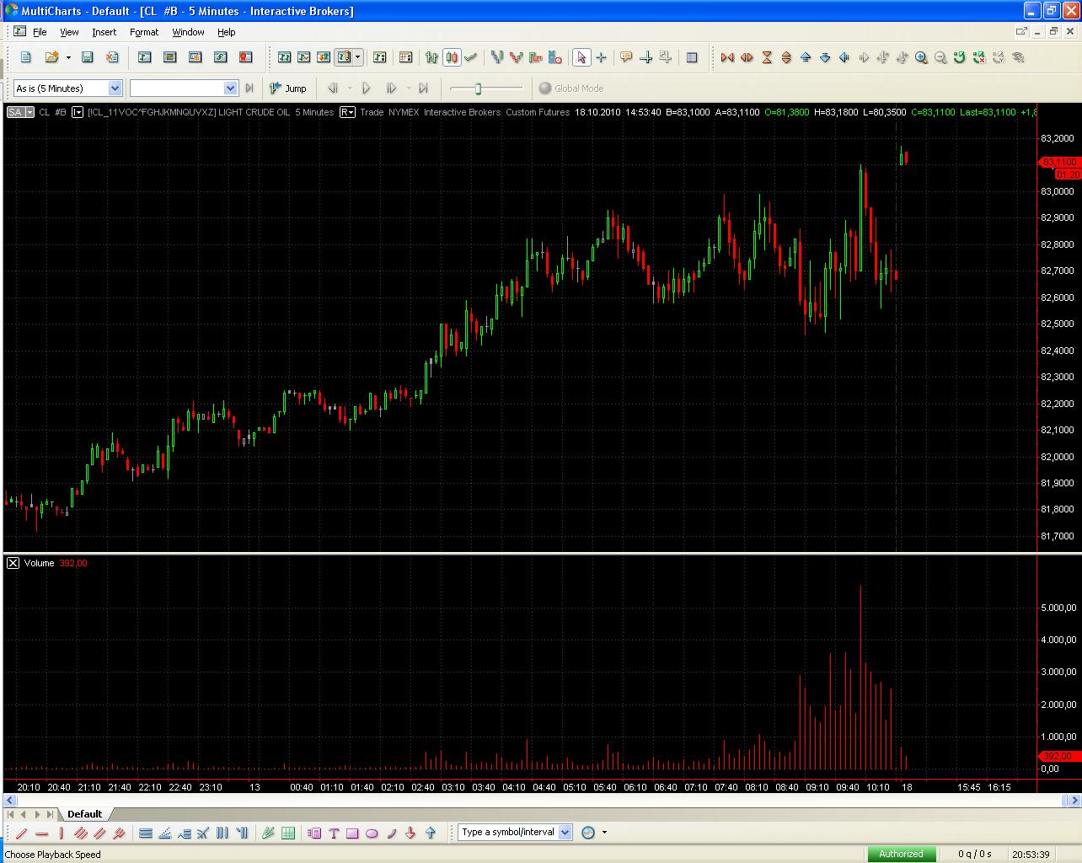Click the Zoom Out magnifier icon
Screen dimensions: 1082x863
point(940,57)
